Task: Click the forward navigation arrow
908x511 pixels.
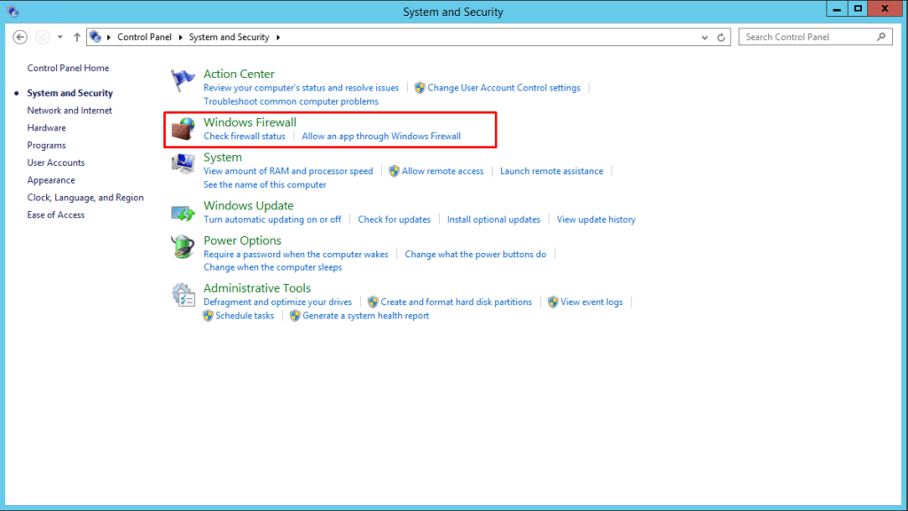Action: (x=43, y=37)
